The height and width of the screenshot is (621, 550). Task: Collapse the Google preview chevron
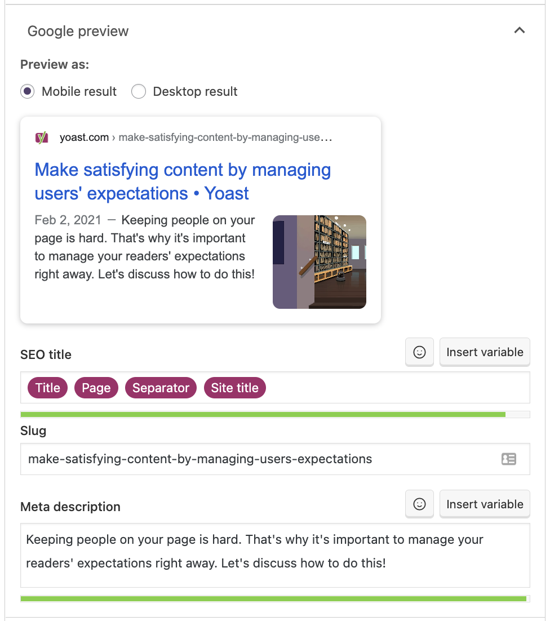520,31
